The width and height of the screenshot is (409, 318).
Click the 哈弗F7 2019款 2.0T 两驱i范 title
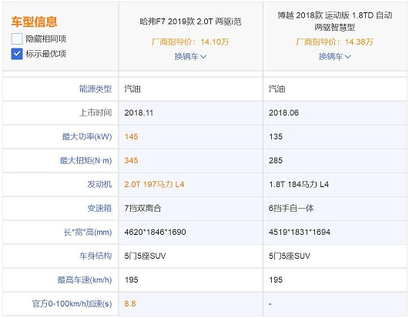(190, 22)
